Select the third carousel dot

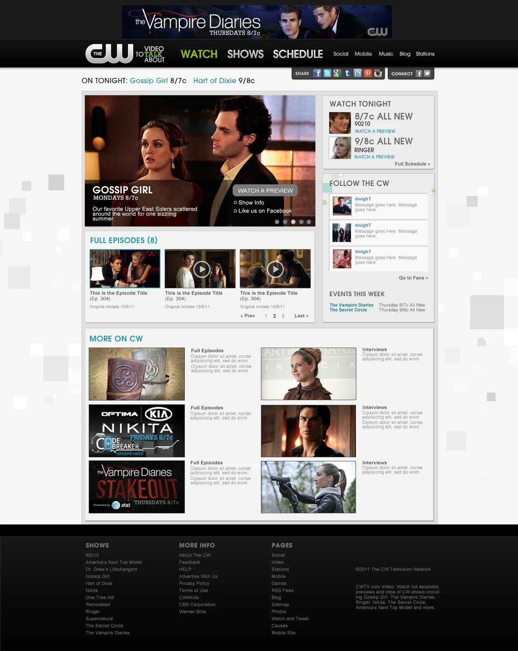[x=293, y=222]
